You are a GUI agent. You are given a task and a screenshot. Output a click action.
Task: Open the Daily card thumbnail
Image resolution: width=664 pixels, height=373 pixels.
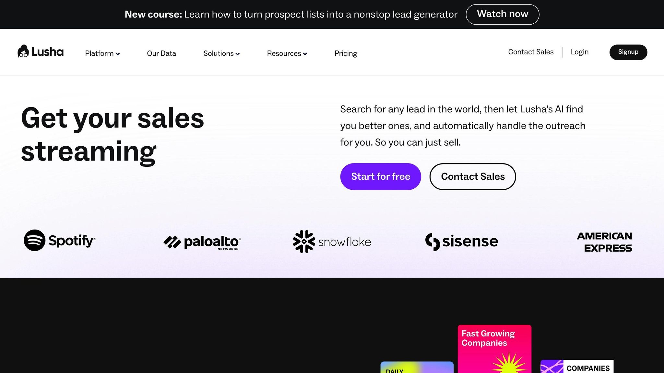[417, 367]
